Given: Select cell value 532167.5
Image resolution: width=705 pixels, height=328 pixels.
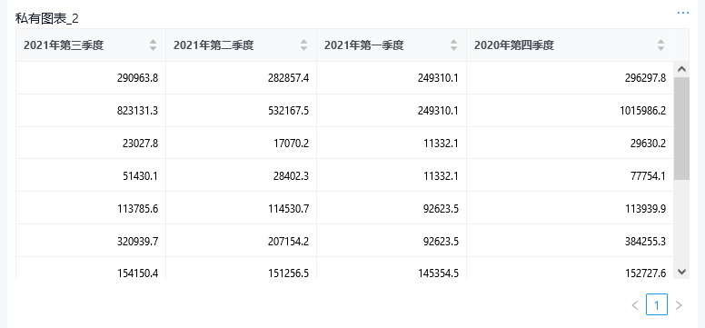Looking at the screenshot, I should [288, 111].
